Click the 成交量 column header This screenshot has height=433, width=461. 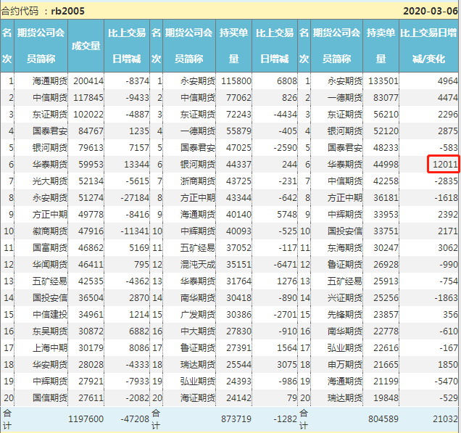tap(86, 46)
